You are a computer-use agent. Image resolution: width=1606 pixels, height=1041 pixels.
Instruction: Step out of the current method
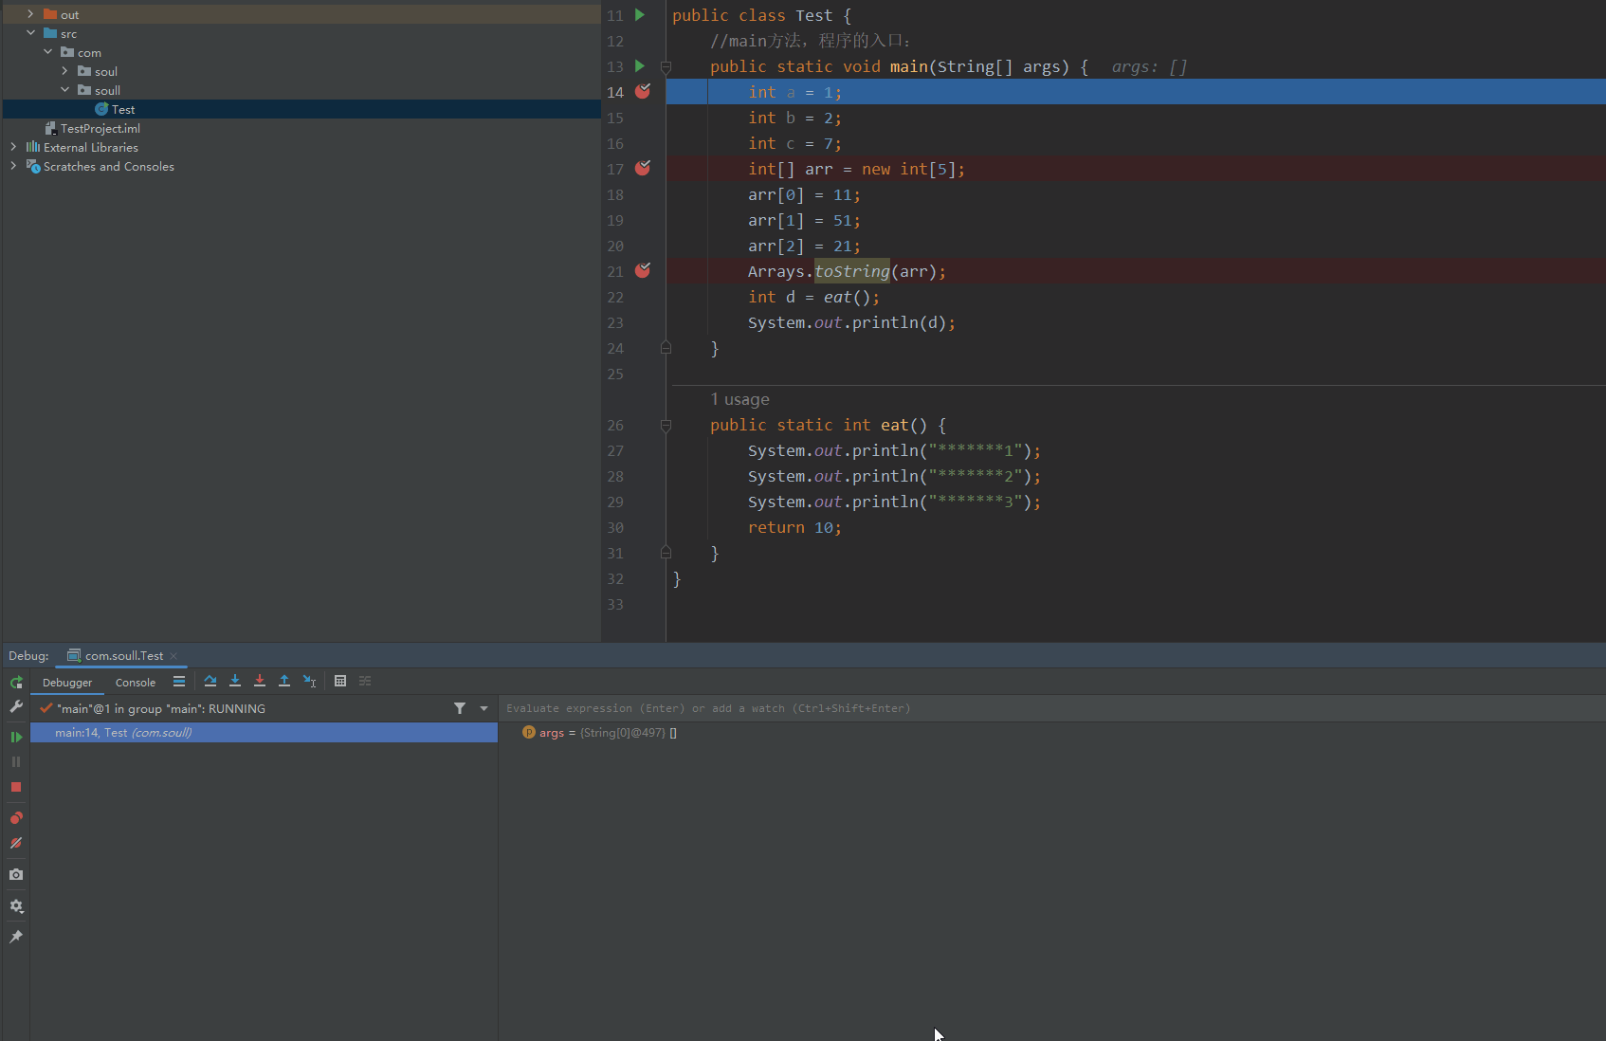284,681
